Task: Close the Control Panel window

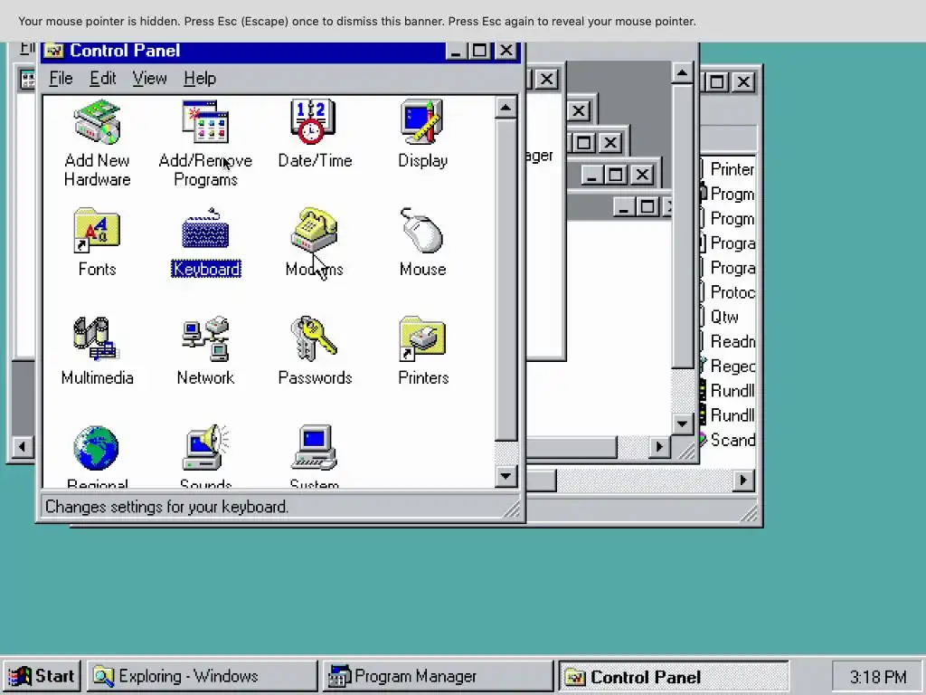Action: pyautogui.click(x=506, y=51)
